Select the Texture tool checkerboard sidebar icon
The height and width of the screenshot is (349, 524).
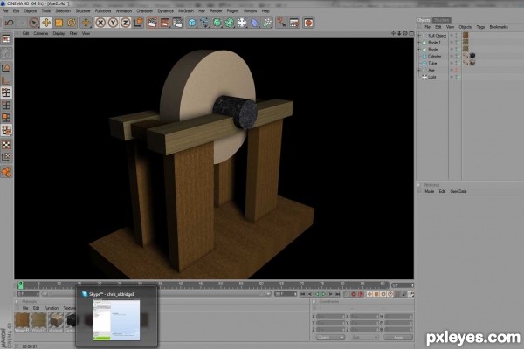pos(6,145)
